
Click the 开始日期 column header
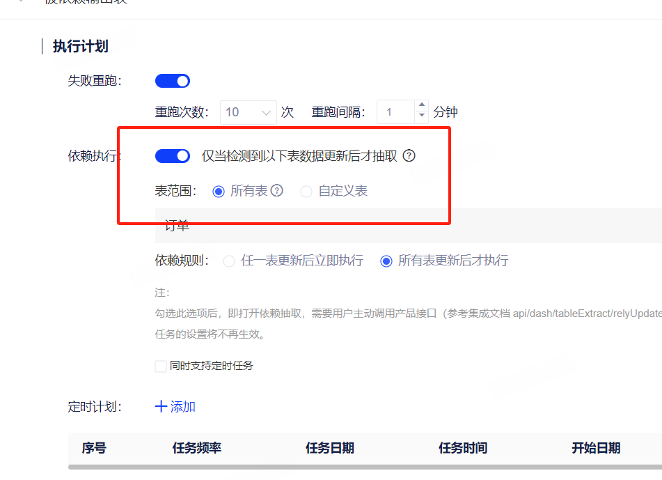(x=596, y=448)
